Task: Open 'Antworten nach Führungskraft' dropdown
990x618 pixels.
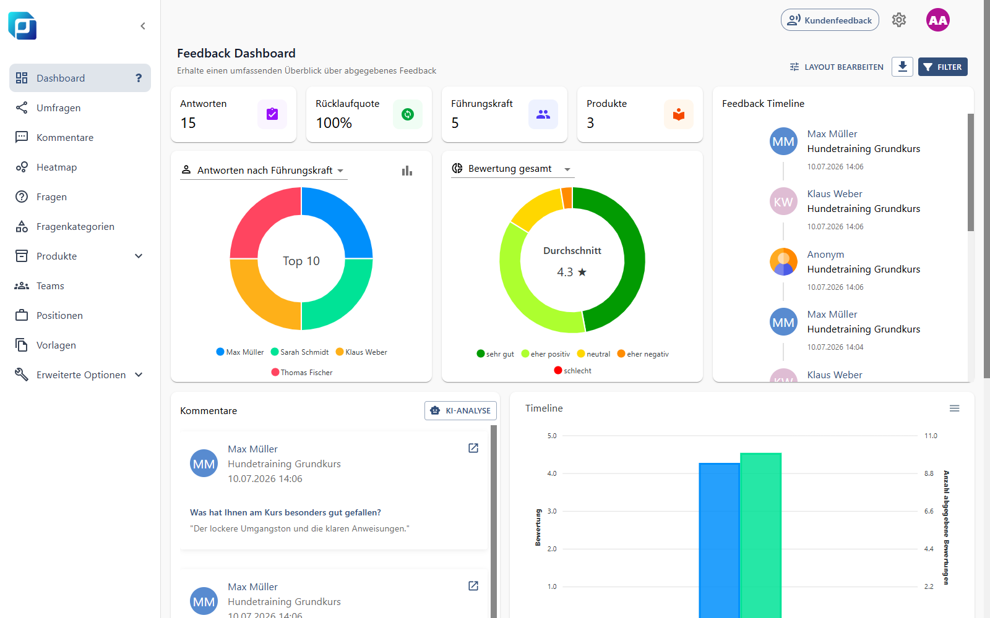Action: (x=264, y=171)
